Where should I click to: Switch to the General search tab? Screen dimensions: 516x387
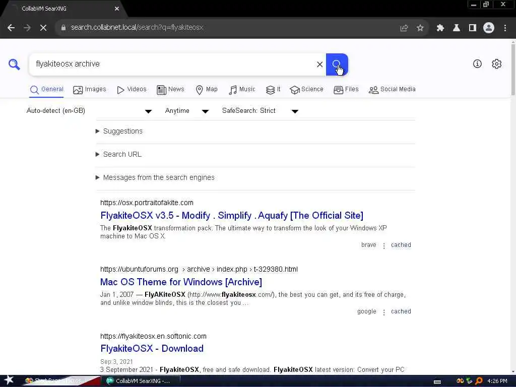[46, 90]
